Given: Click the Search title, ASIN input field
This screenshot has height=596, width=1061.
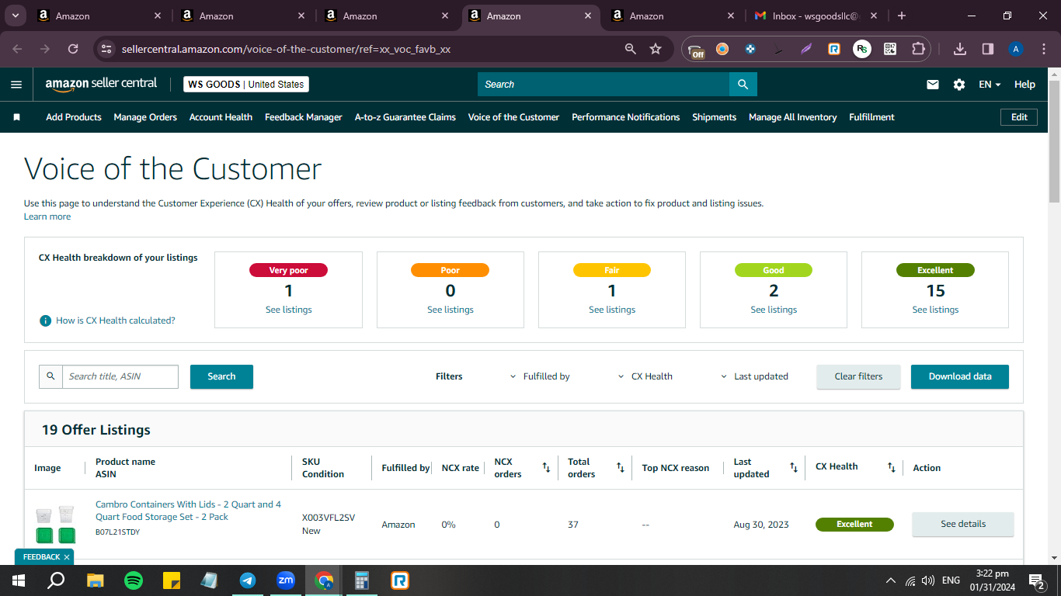Looking at the screenshot, I should point(120,376).
